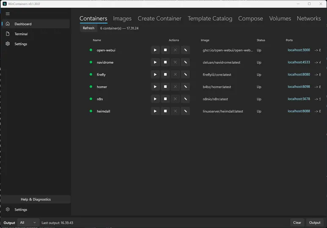The width and height of the screenshot is (327, 228).
Task: Click the b4bz/homer:latest image cell
Action: [217, 87]
